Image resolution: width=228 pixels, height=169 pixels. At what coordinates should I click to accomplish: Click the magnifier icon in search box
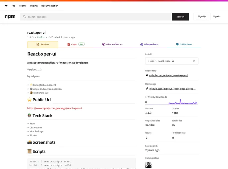coord(25,17)
